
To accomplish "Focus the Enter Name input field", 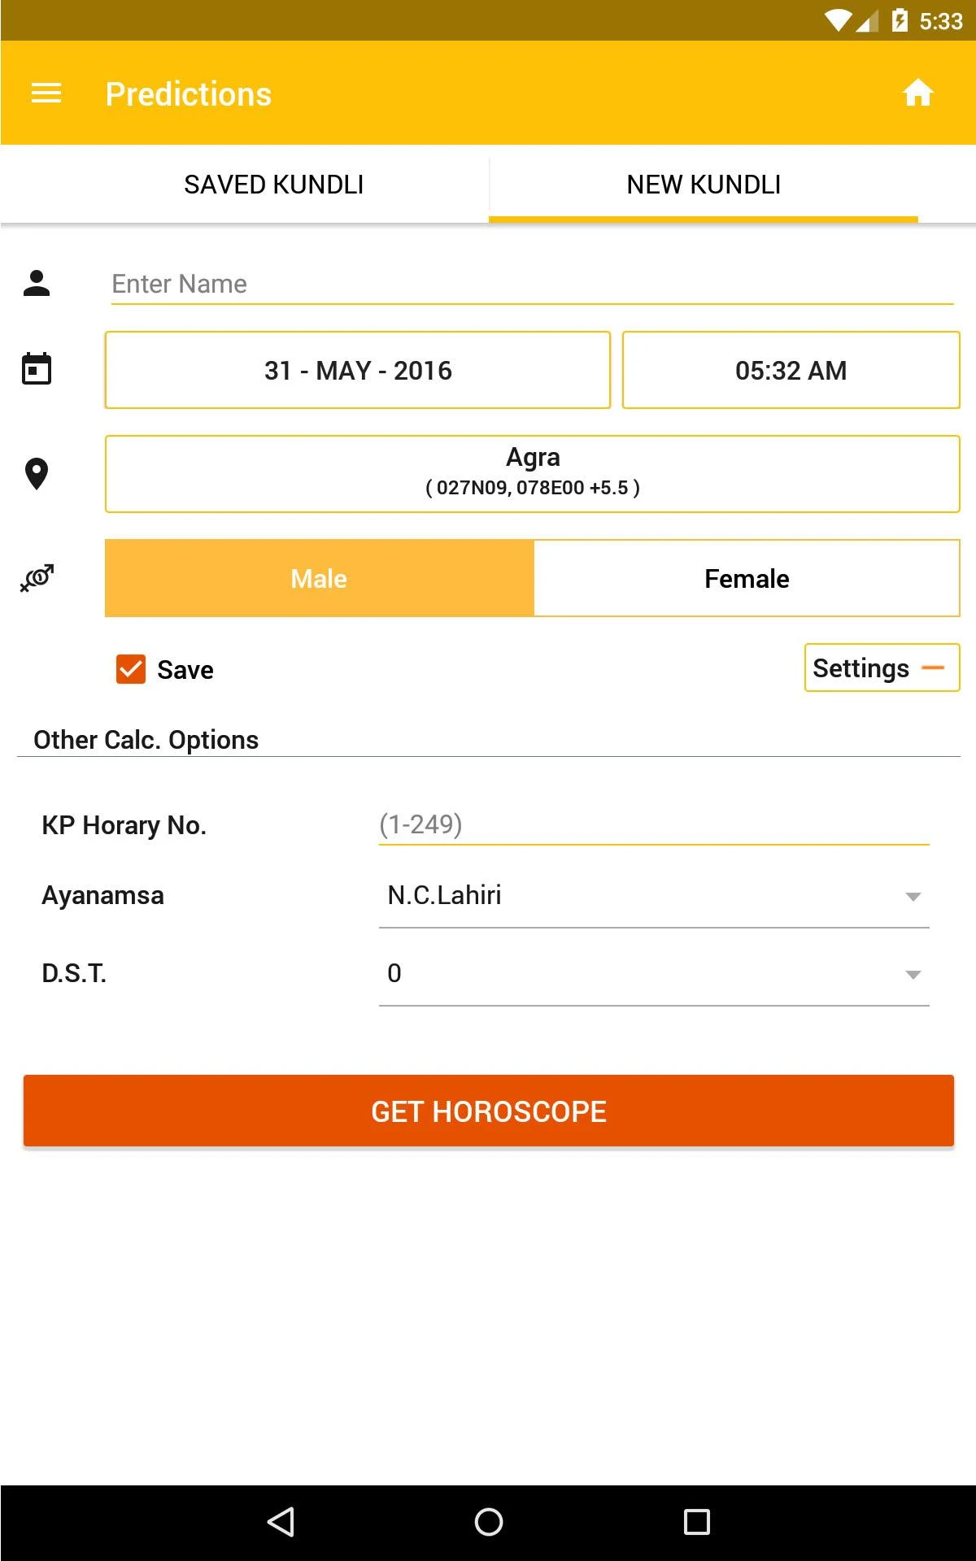I will 532,284.
